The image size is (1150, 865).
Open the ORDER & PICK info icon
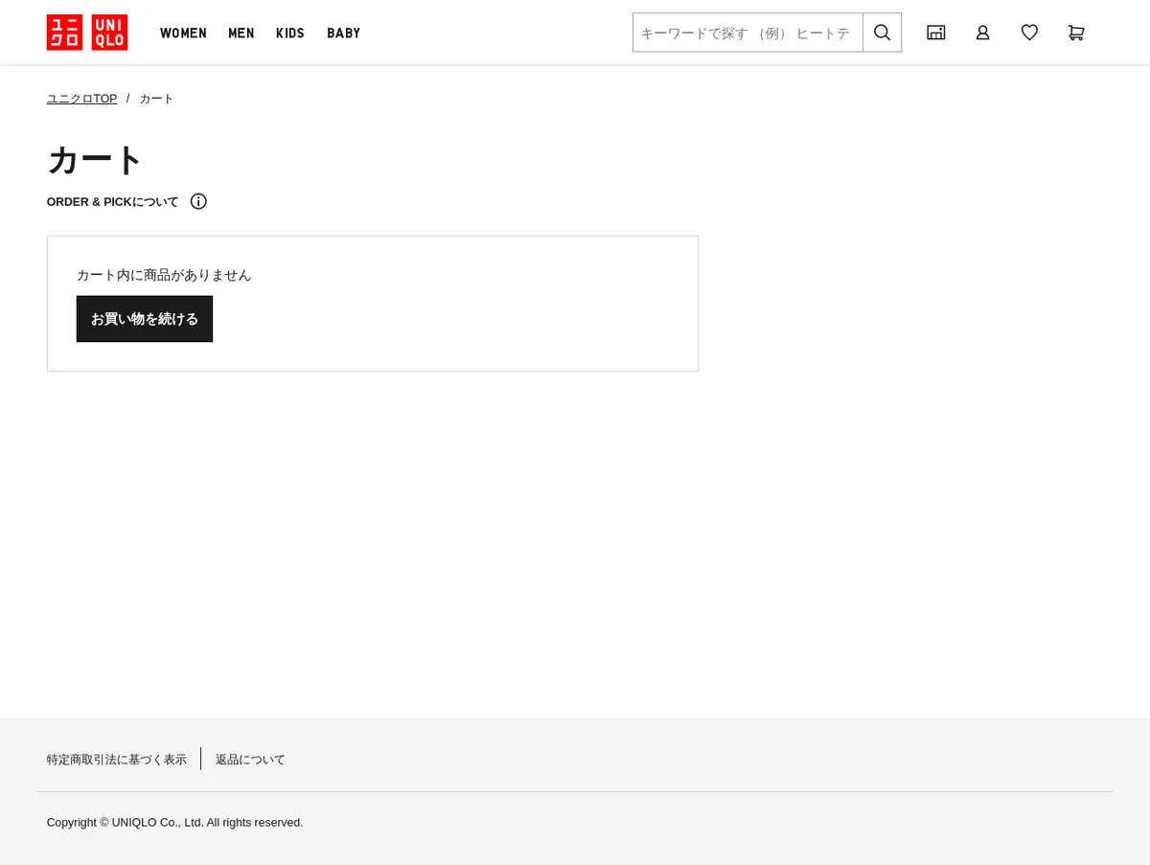click(x=198, y=201)
